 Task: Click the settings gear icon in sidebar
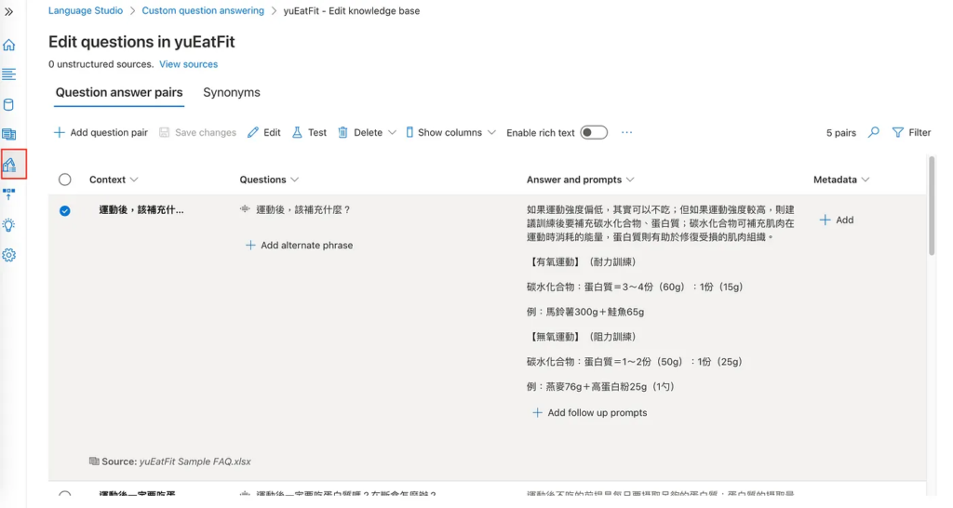coord(9,255)
